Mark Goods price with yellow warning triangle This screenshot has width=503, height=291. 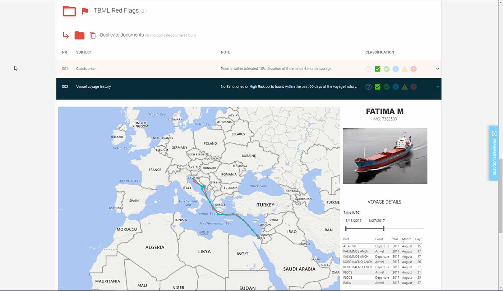coord(405,69)
